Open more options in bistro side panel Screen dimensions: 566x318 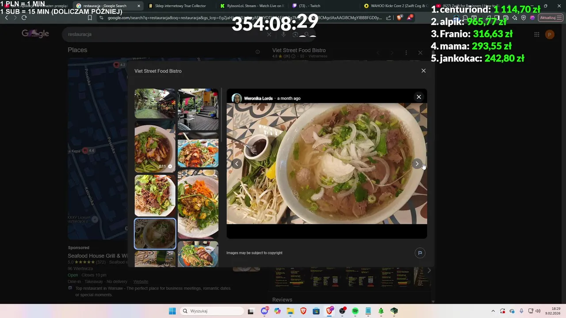(406, 53)
